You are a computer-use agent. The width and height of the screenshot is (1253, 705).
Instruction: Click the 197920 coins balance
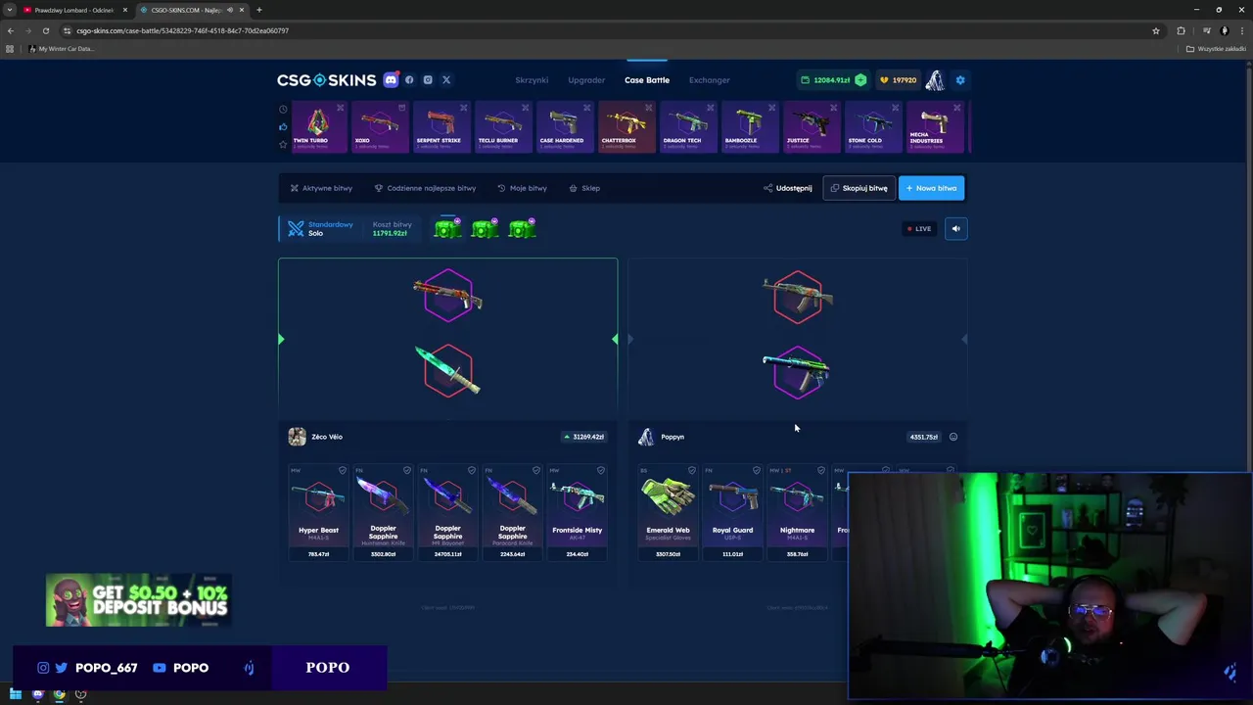pyautogui.click(x=899, y=80)
